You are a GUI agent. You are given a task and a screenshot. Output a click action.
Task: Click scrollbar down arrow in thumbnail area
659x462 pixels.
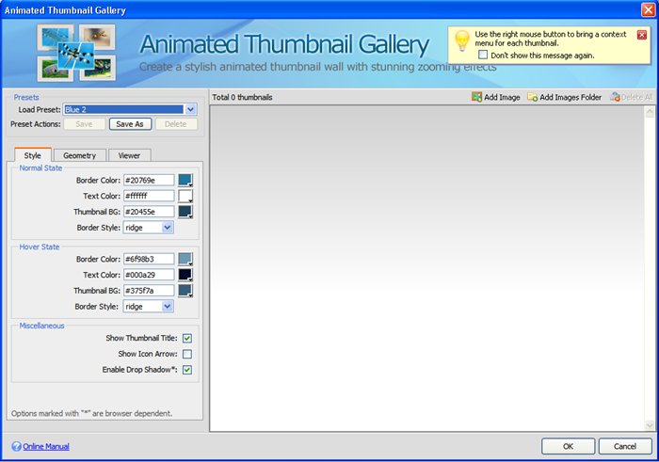pos(650,425)
